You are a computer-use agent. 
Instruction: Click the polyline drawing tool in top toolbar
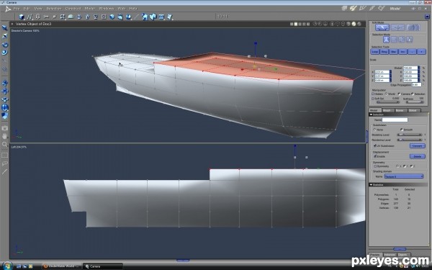(x=30, y=17)
